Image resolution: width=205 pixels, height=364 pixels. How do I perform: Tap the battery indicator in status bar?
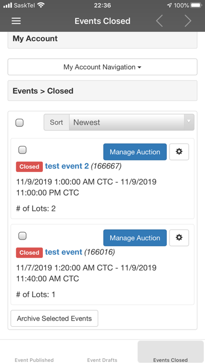pos(197,5)
